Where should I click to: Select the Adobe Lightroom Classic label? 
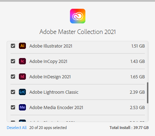[x=54, y=92]
